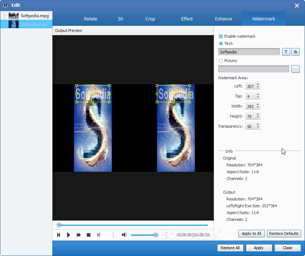Screen dimensions: 305x256
Task: Click the picture path input field
Action: click(x=253, y=69)
